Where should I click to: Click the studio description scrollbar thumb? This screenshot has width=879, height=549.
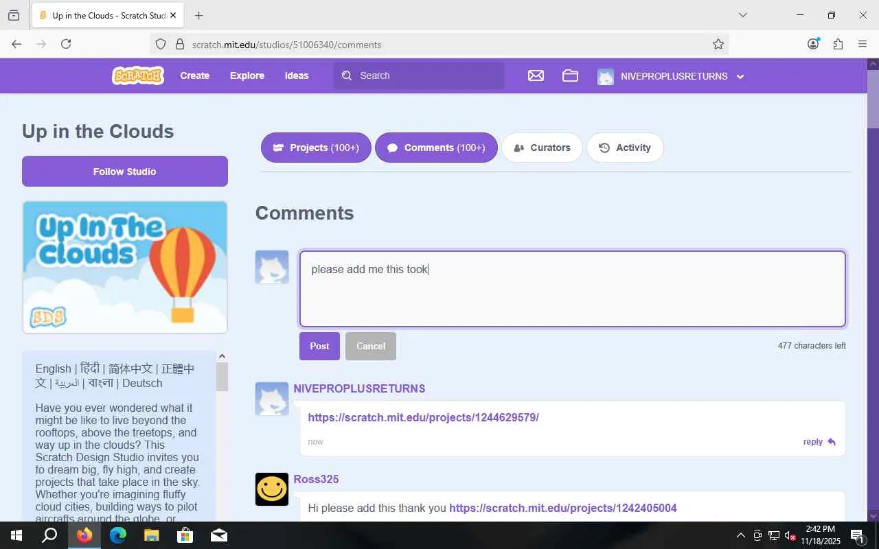tap(222, 377)
